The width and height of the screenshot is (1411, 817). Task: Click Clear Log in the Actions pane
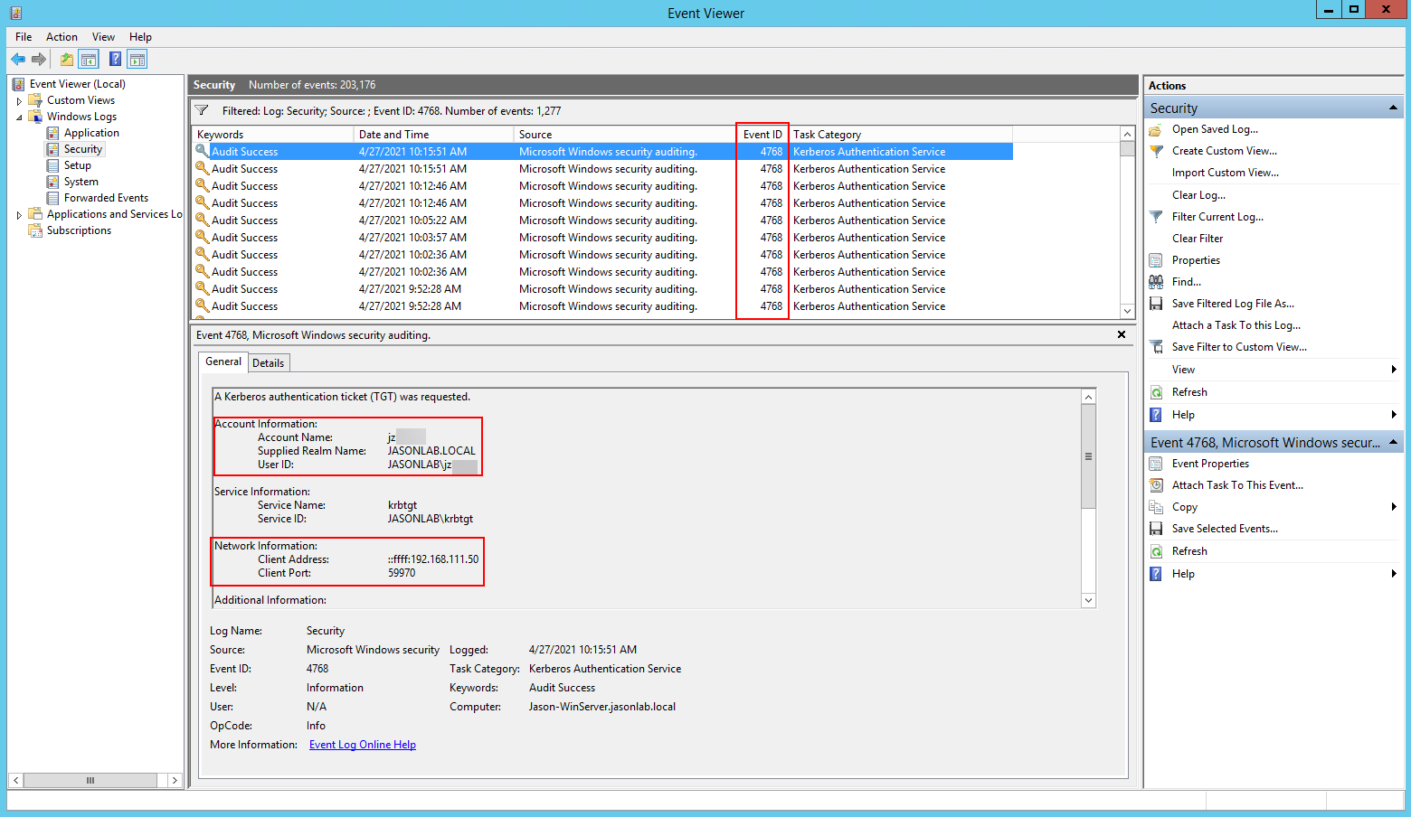pyautogui.click(x=1198, y=194)
